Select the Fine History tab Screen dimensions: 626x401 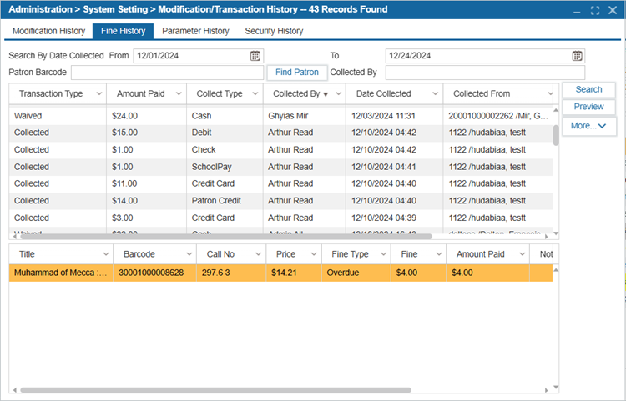point(123,31)
